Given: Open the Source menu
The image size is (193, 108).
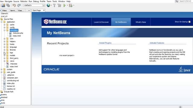Looking at the screenshot, I should coord(16,1).
